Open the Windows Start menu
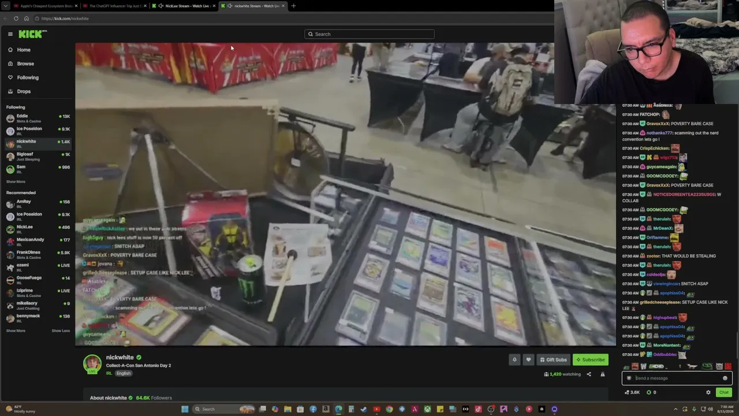 coord(185,409)
